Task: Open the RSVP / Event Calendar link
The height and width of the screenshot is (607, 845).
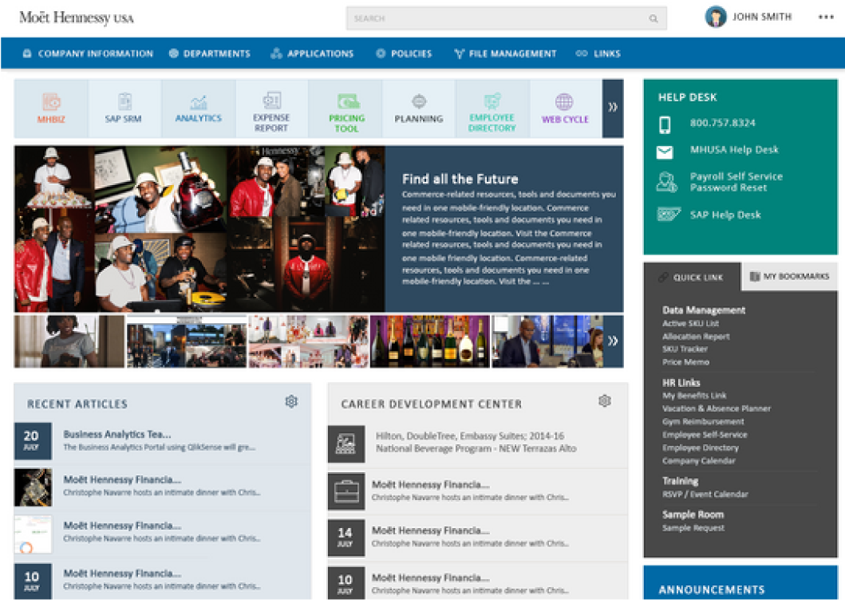Action: tap(705, 494)
